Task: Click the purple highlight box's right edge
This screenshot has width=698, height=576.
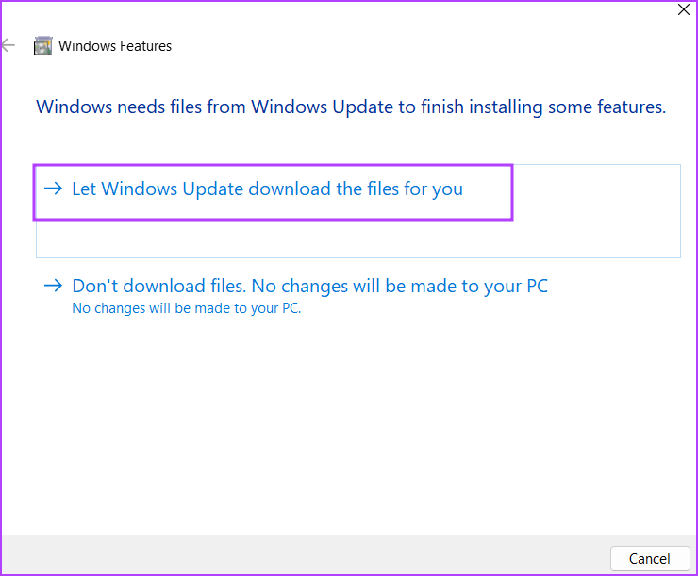Action: [512, 192]
